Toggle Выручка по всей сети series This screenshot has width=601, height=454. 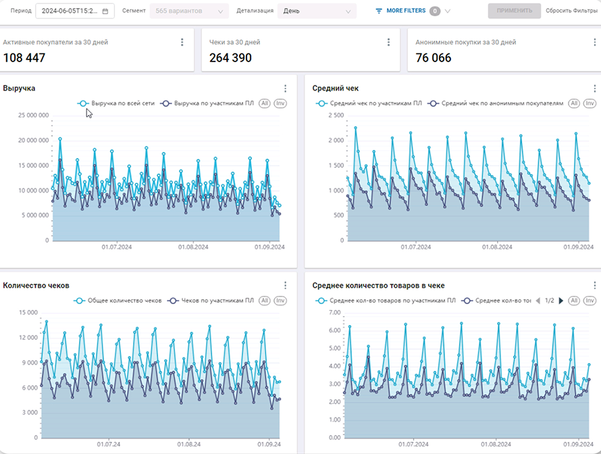[x=116, y=103]
